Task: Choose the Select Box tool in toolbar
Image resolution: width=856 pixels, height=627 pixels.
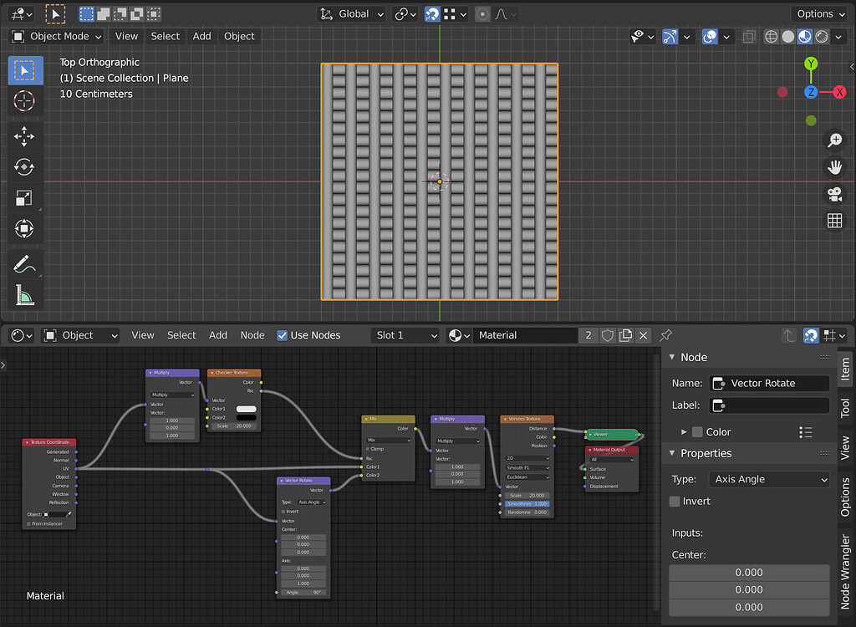Action: point(24,70)
